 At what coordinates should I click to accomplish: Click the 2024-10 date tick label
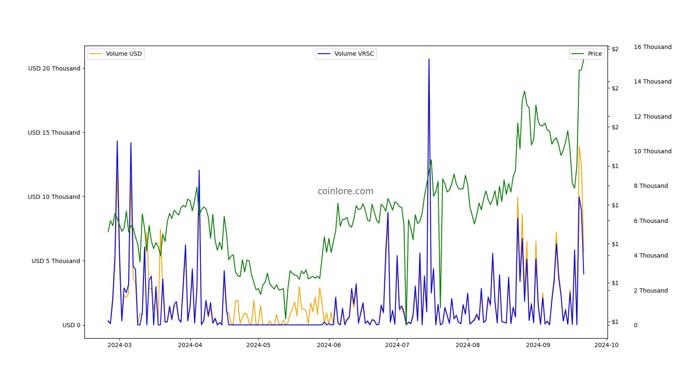click(x=606, y=345)
